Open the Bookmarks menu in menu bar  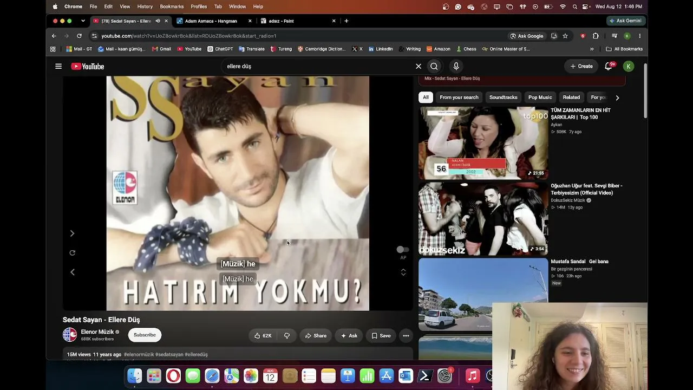[x=172, y=6]
